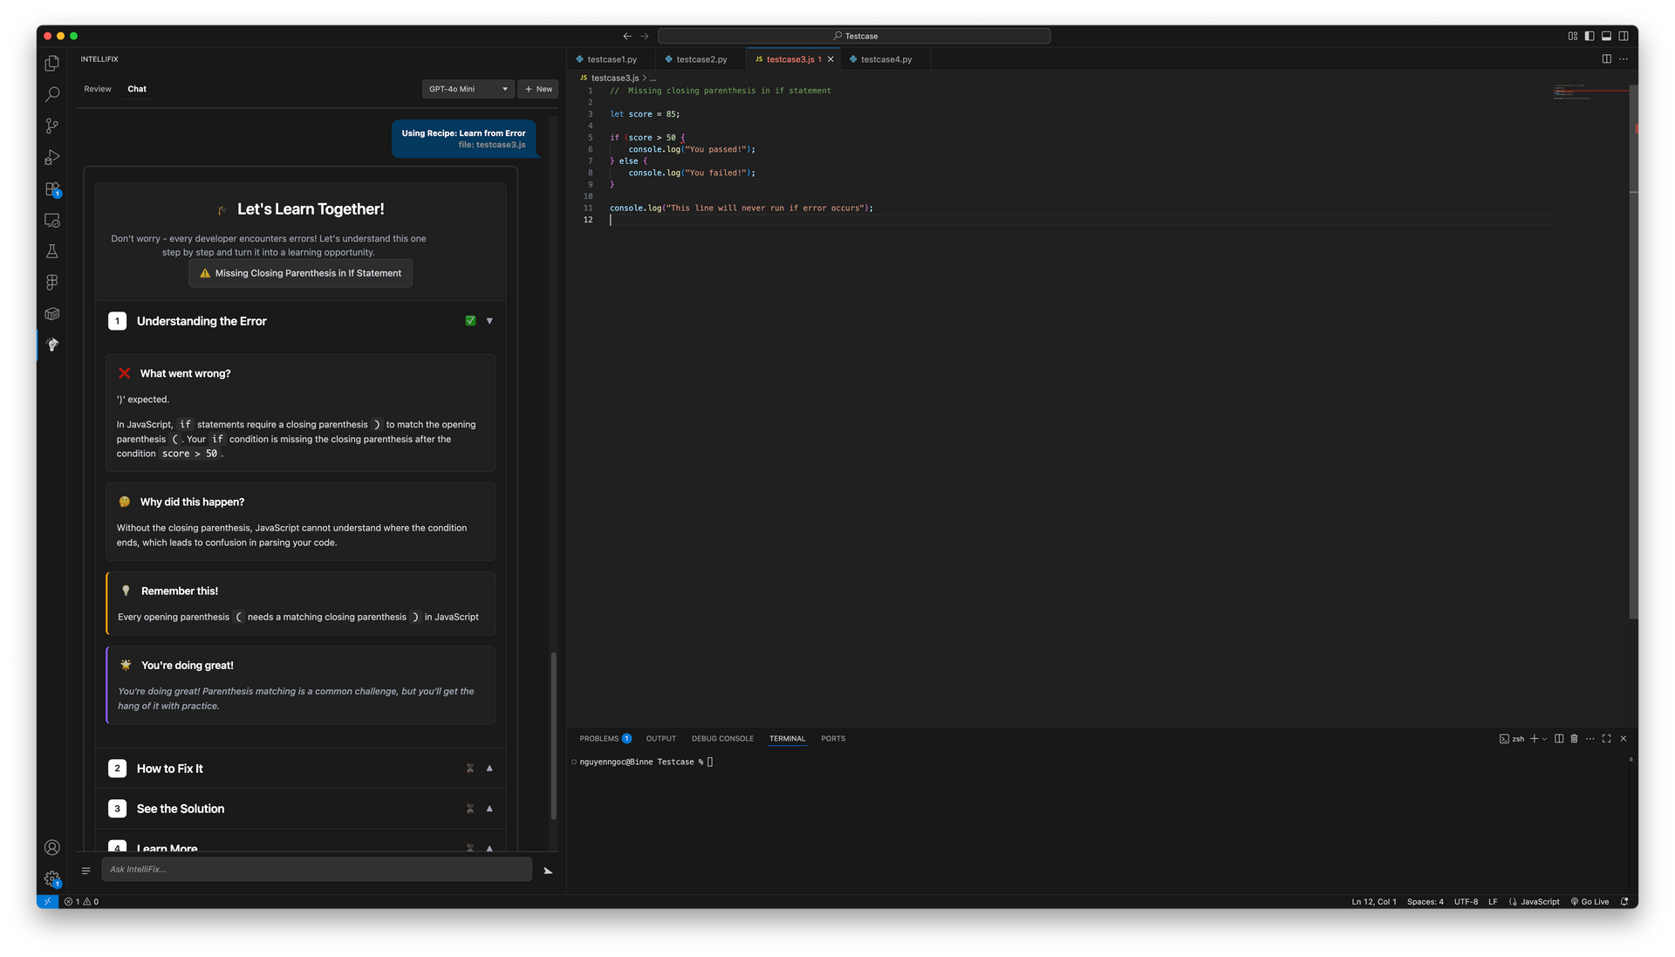Click the send message arrow icon
This screenshot has height=957, width=1675.
[x=548, y=871]
